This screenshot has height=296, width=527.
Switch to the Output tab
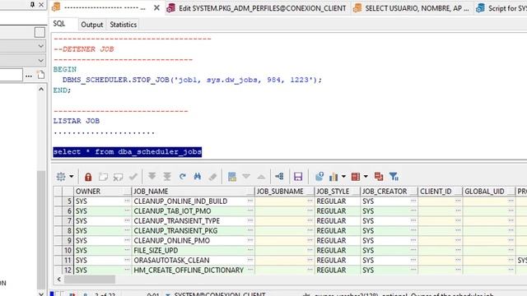91,25
